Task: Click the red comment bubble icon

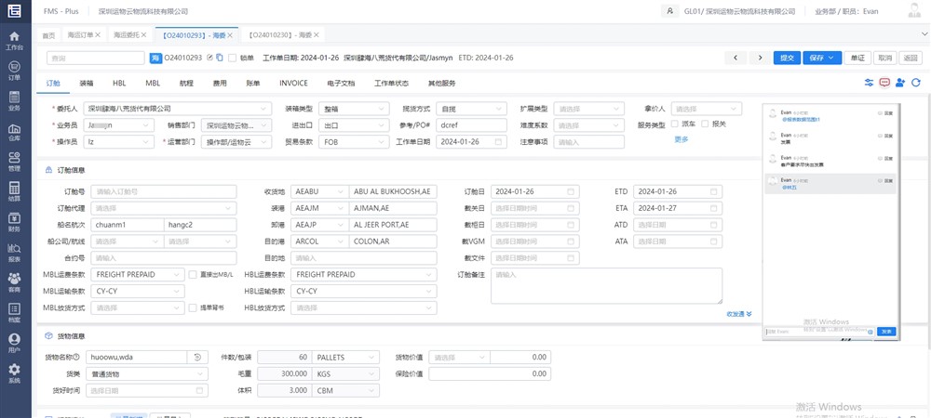Action: pos(884,83)
